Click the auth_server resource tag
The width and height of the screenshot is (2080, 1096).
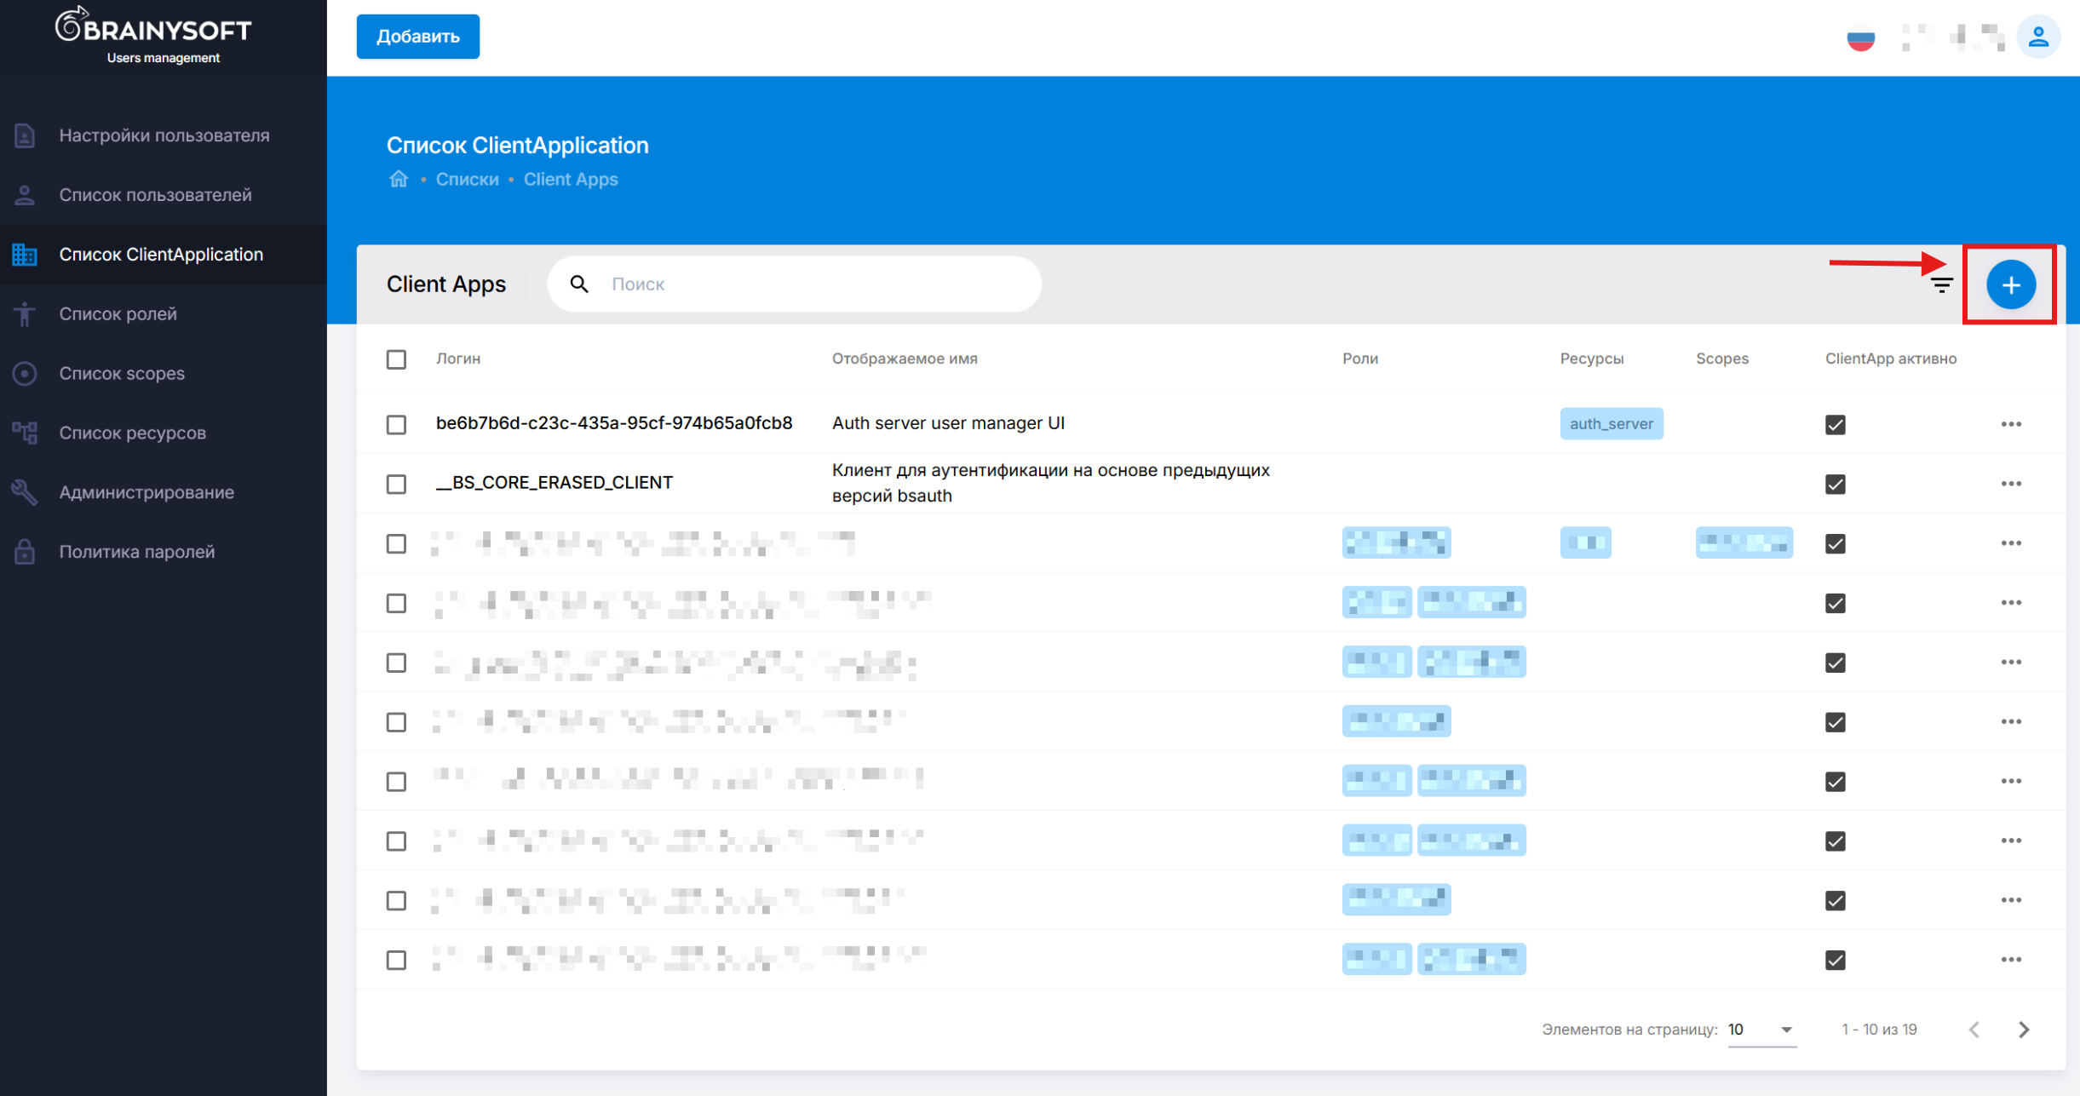tap(1610, 424)
